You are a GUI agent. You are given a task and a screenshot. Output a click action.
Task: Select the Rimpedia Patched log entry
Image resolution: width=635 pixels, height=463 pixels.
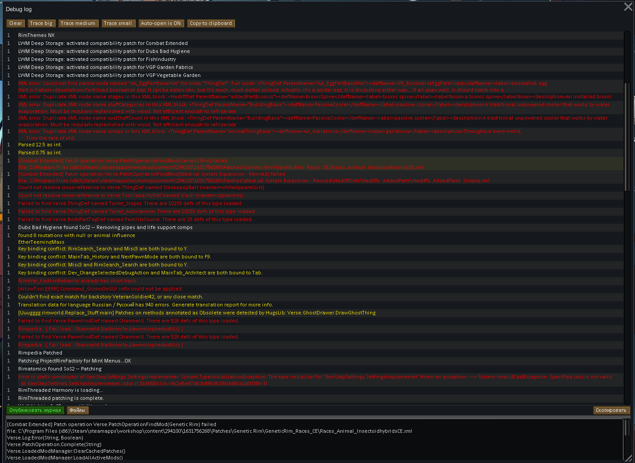pyautogui.click(x=315, y=353)
